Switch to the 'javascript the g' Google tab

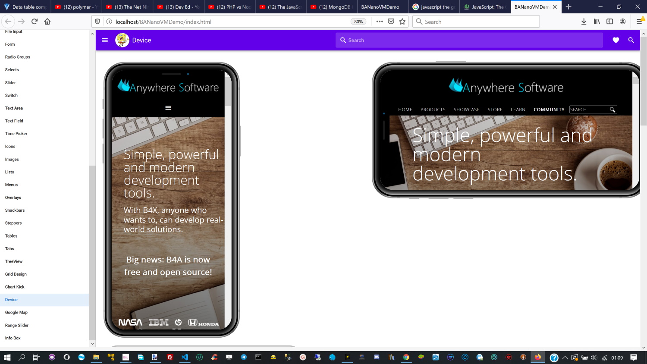434,7
